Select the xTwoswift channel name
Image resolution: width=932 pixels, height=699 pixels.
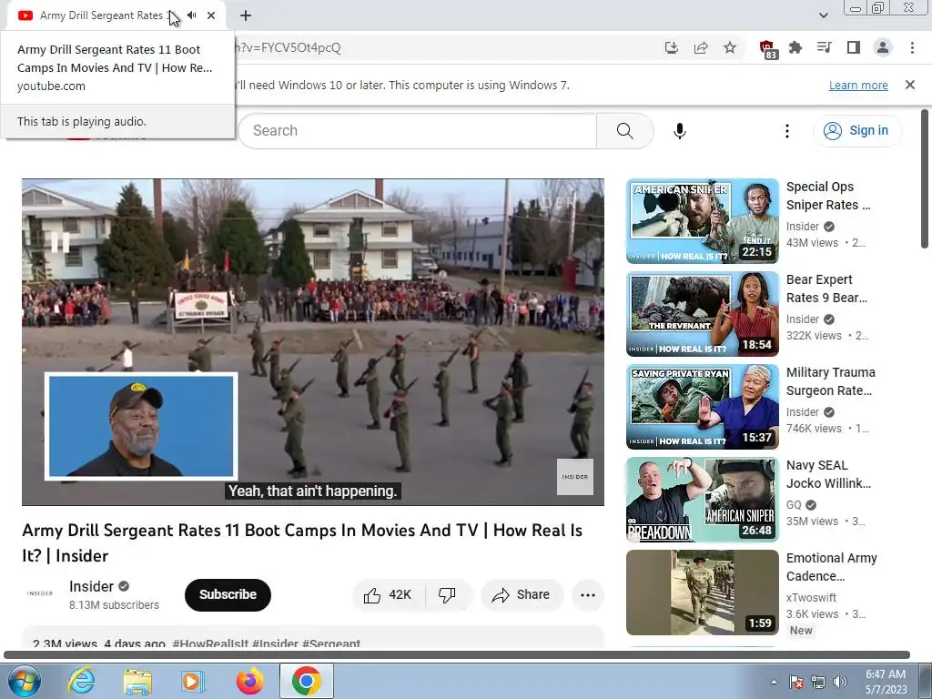coord(811,597)
